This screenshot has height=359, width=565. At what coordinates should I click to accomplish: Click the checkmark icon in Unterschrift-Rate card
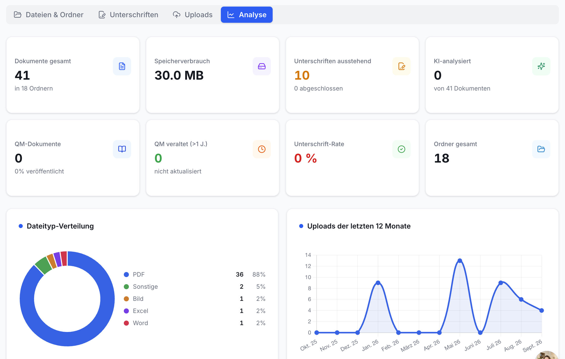pos(402,149)
